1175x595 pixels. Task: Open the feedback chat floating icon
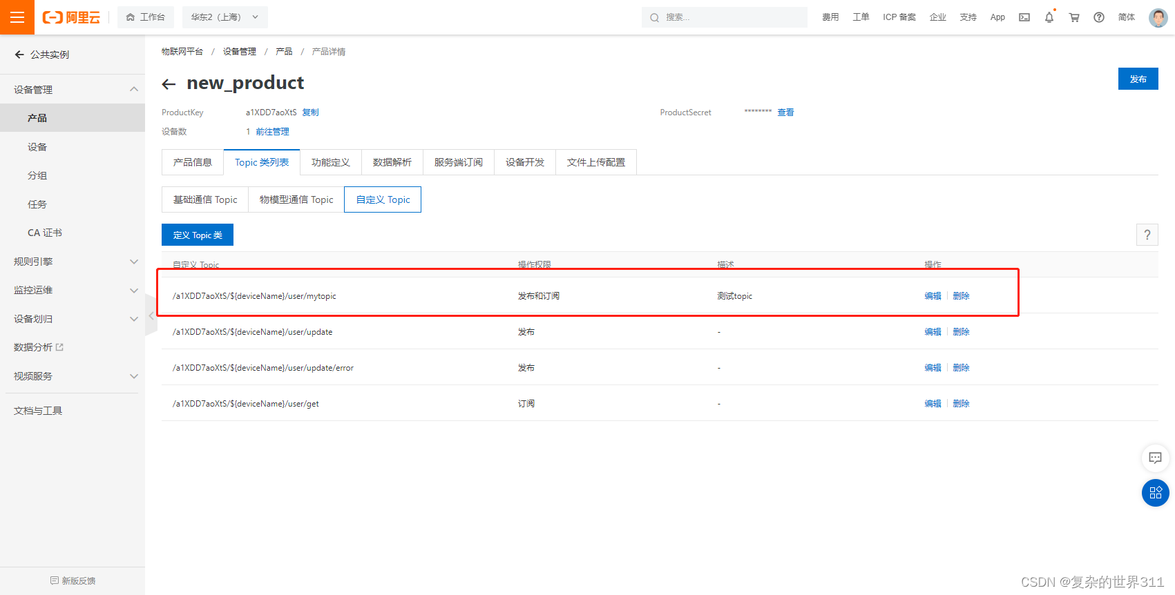coord(1155,458)
